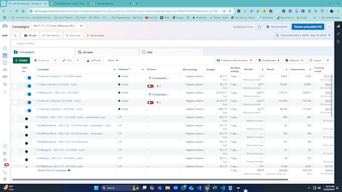
Task: Select all campaigns with header checkbox
Action: [x=16, y=69]
